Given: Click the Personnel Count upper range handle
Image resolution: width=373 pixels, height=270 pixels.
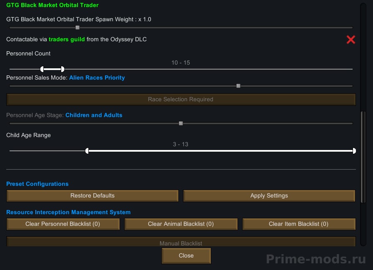Looking at the screenshot, I should tap(63, 69).
